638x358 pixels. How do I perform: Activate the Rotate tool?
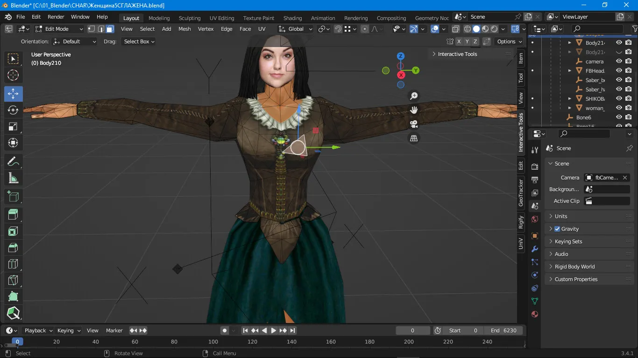pyautogui.click(x=13, y=110)
